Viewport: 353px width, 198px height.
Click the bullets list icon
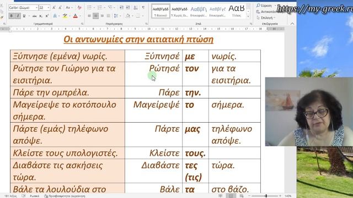point(89,8)
